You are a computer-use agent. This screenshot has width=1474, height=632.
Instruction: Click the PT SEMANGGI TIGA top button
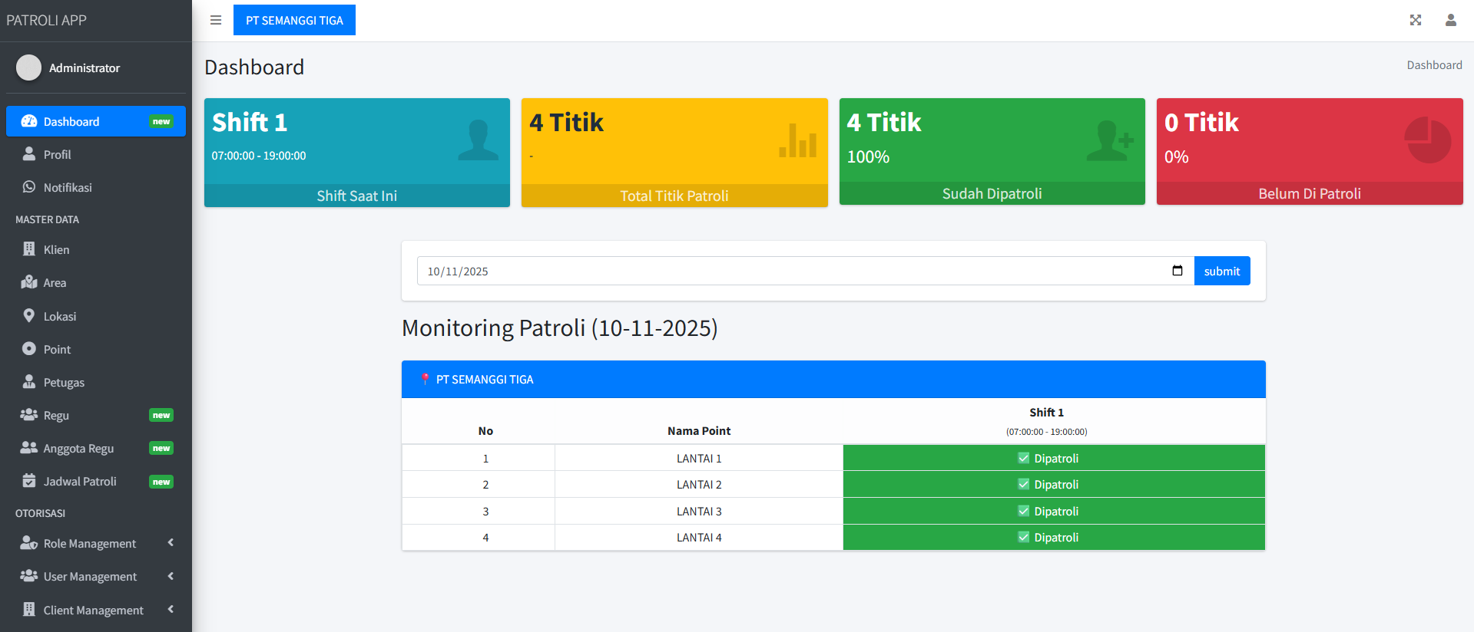coord(294,20)
